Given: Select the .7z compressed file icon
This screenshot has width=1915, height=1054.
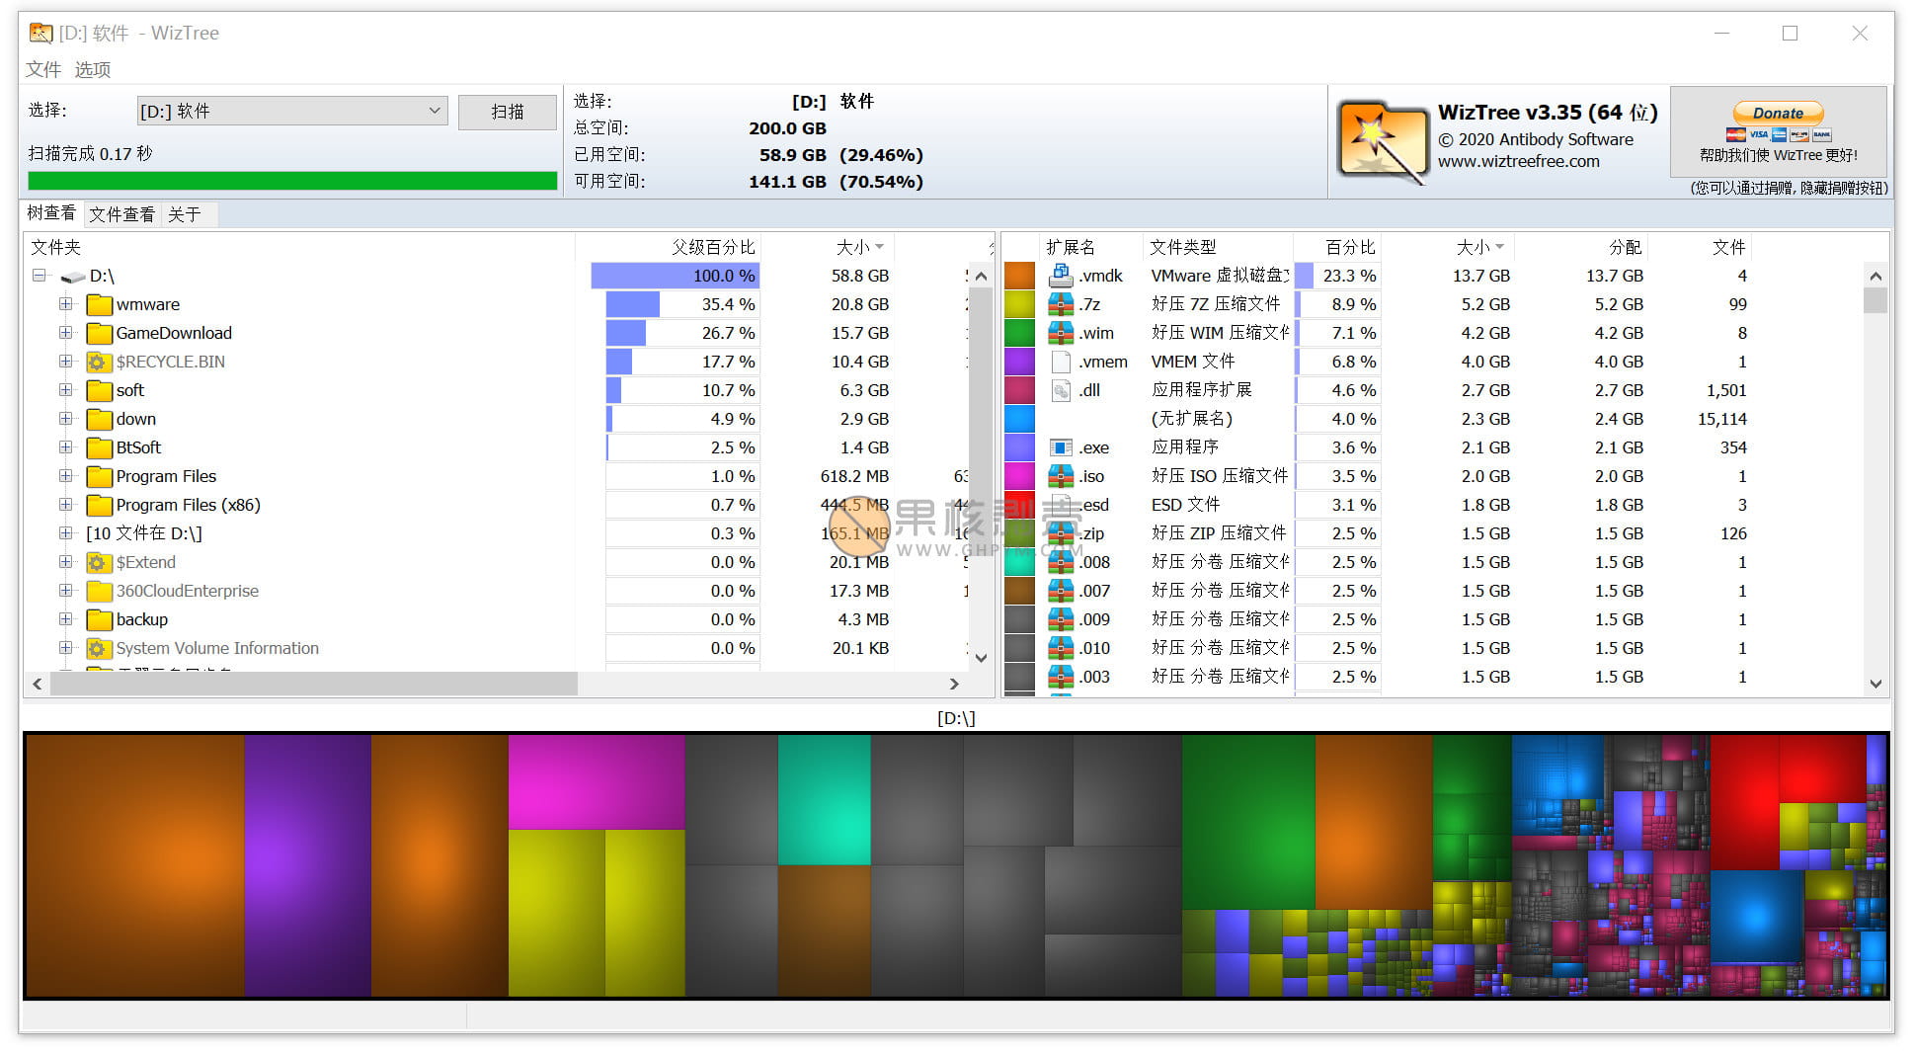Looking at the screenshot, I should [x=1061, y=304].
